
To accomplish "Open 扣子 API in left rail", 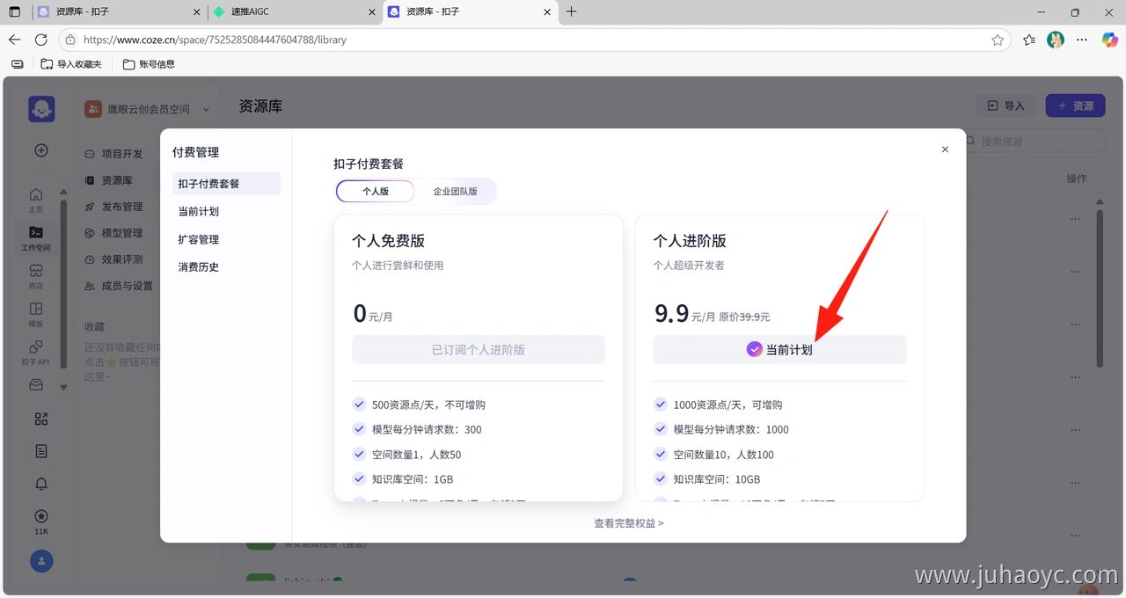I will click(36, 352).
